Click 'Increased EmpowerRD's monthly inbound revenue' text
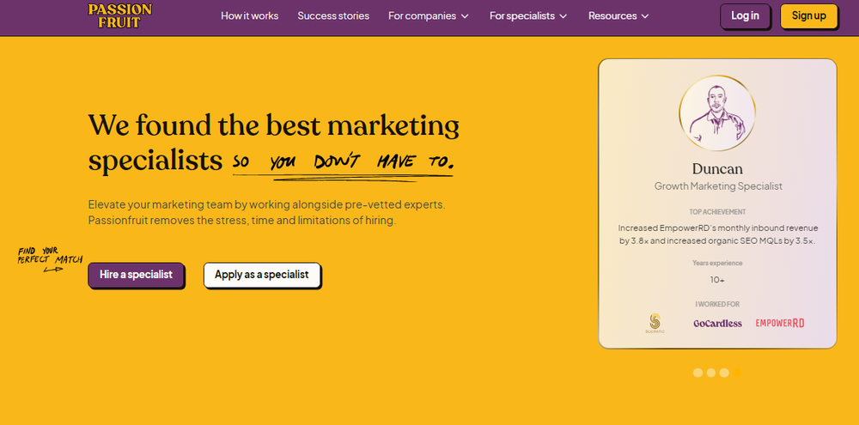This screenshot has height=425, width=859. [x=717, y=234]
